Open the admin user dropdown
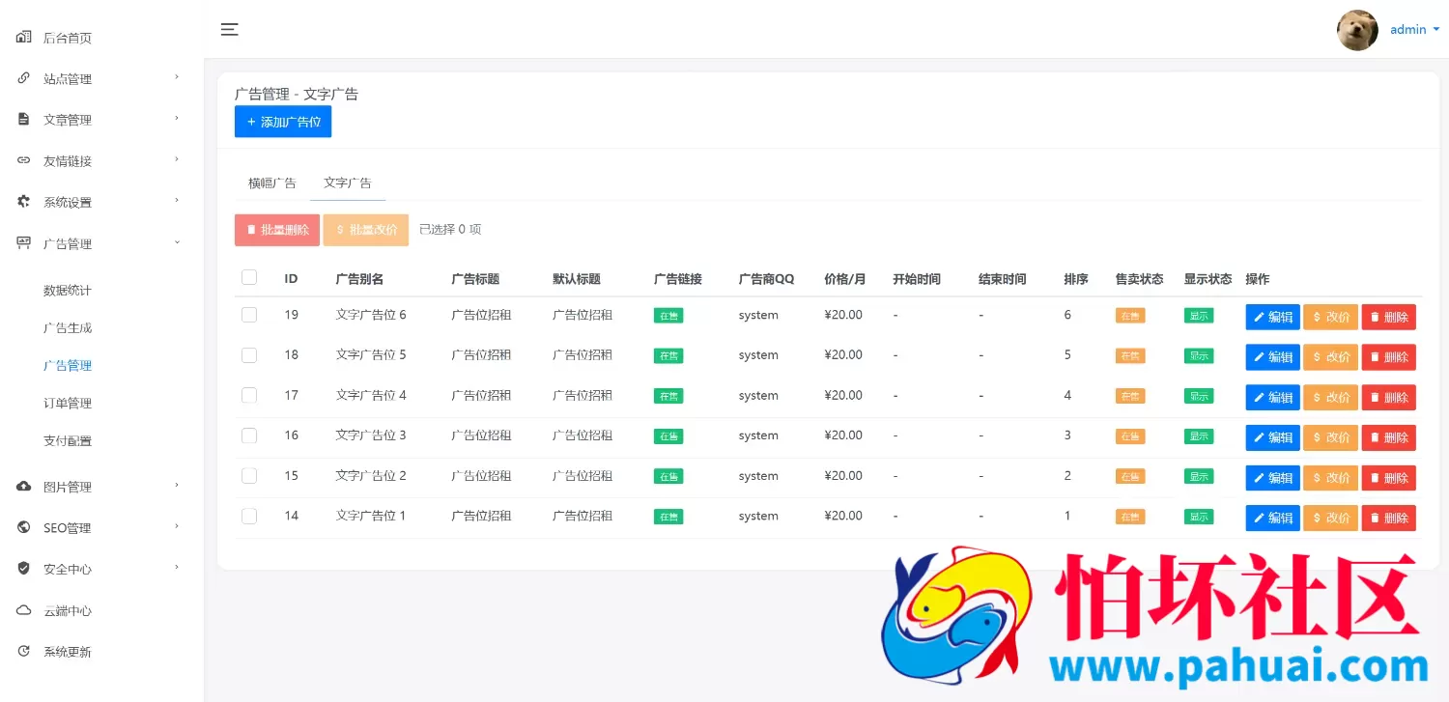1449x702 pixels. [1415, 30]
